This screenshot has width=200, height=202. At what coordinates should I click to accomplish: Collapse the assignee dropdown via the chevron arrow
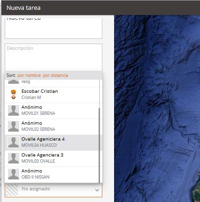tap(97, 190)
